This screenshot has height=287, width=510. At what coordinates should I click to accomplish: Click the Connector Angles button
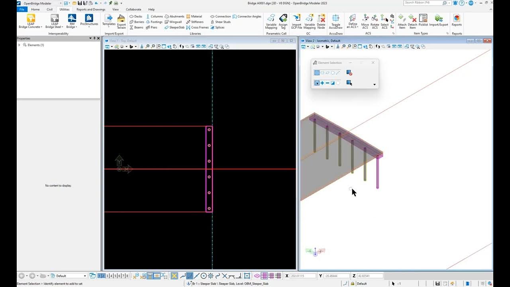point(247,16)
